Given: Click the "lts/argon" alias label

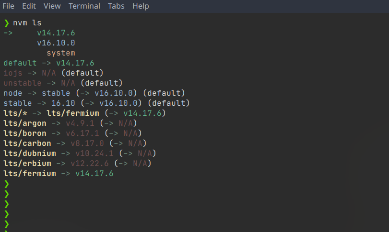Looking at the screenshot, I should (x=24, y=123).
